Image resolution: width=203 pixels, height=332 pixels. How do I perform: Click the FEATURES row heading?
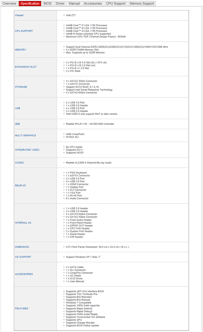(22, 309)
